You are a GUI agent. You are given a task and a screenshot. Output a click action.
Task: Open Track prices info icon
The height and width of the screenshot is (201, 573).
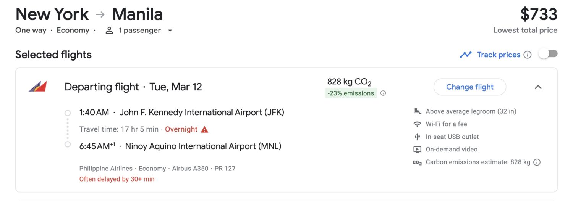point(528,55)
